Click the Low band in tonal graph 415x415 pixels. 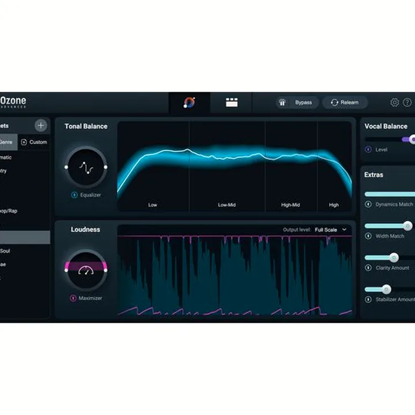(153, 166)
